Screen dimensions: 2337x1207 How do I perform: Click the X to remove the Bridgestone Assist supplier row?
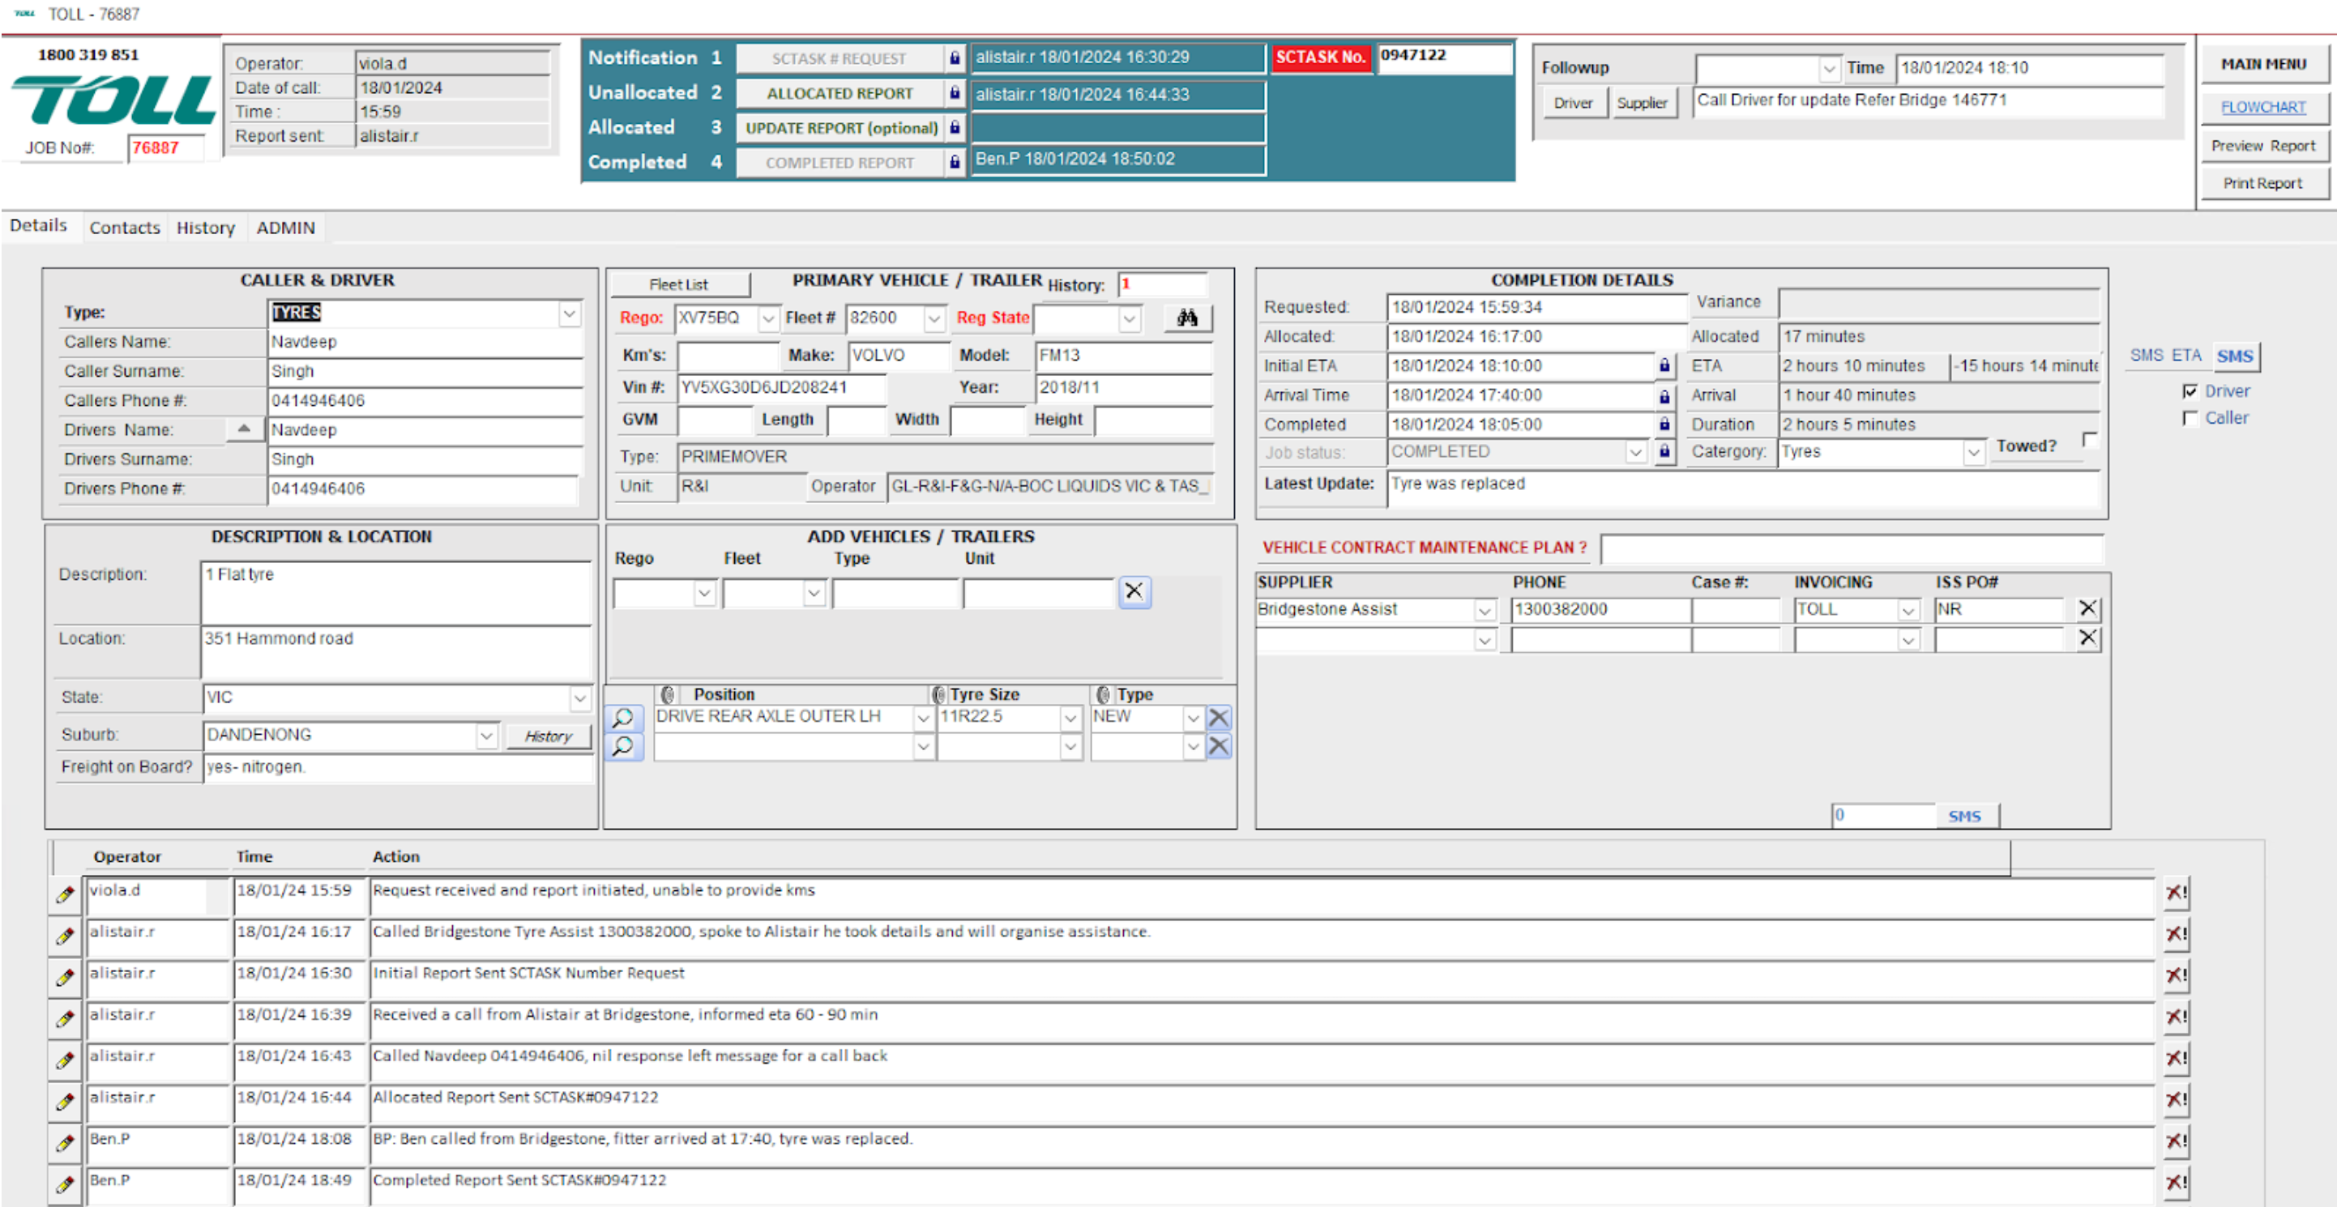(x=2087, y=608)
